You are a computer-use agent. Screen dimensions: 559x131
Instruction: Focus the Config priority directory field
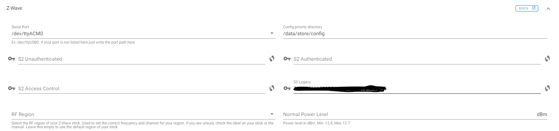415,33
